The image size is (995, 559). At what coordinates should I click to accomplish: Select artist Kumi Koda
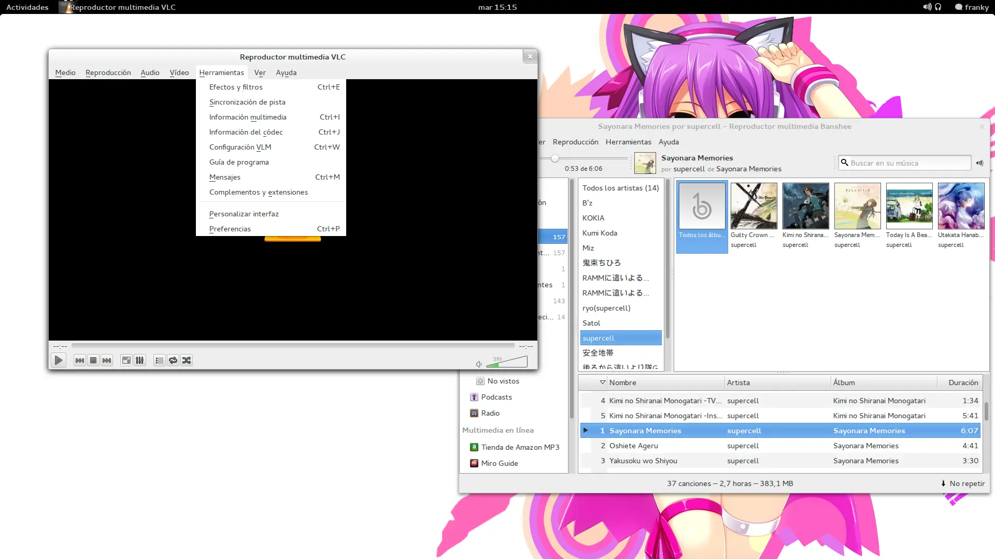coord(621,233)
